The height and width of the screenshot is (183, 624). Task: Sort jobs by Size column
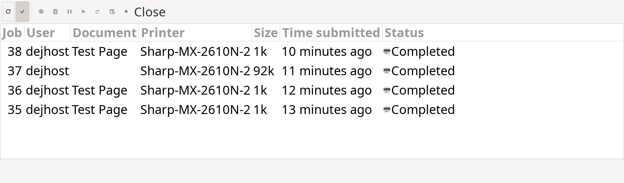266,33
